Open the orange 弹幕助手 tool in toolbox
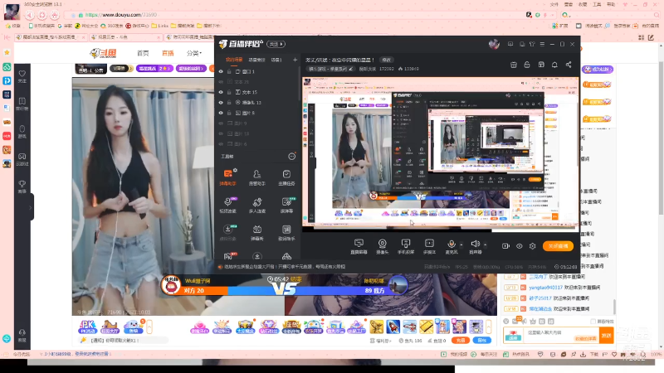The width and height of the screenshot is (664, 373). [227, 177]
